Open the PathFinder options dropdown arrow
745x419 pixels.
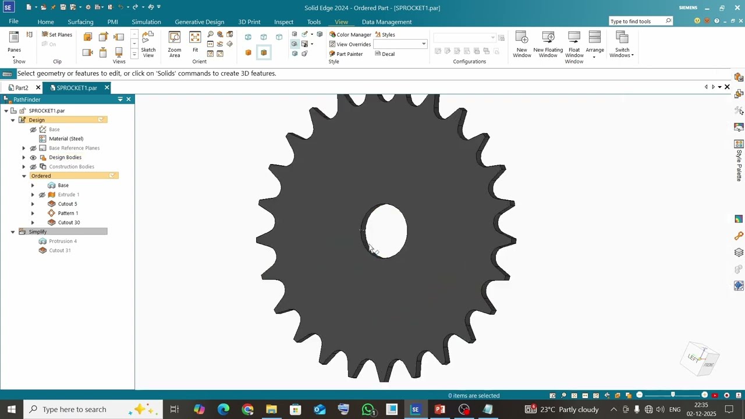(x=120, y=100)
